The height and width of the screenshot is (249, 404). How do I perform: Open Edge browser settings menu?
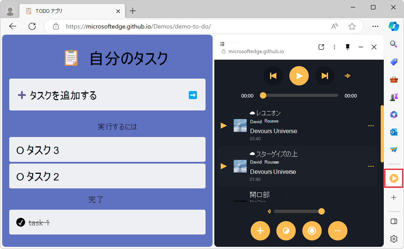pos(376,26)
